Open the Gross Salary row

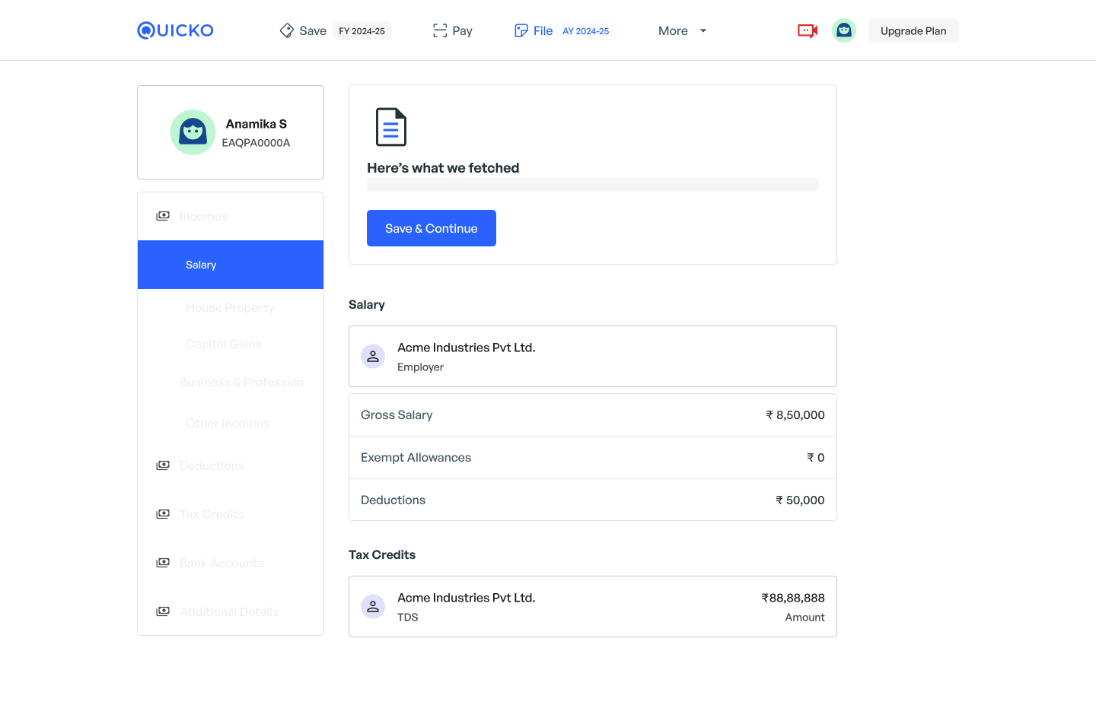[x=592, y=415]
